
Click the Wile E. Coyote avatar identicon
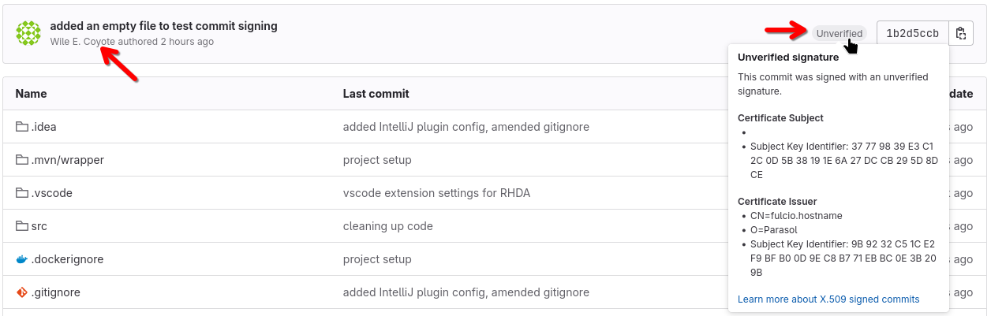(28, 33)
